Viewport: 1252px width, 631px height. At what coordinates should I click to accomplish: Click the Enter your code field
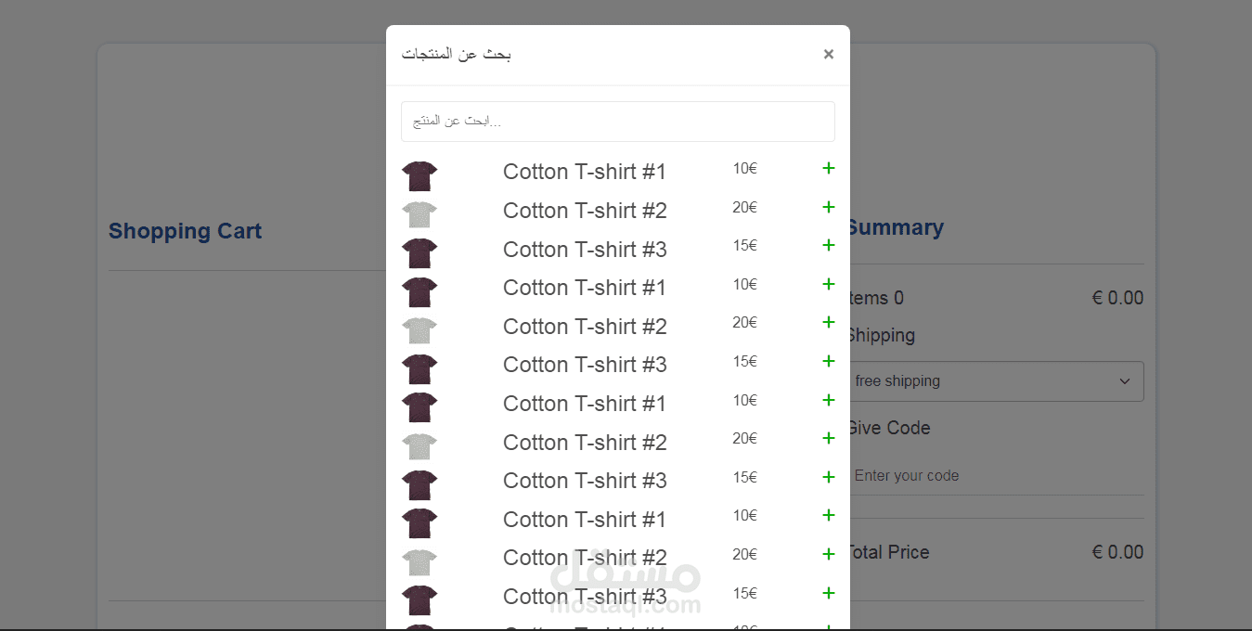click(x=994, y=476)
